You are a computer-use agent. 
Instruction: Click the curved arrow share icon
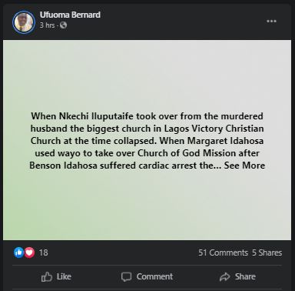[x=225, y=277]
